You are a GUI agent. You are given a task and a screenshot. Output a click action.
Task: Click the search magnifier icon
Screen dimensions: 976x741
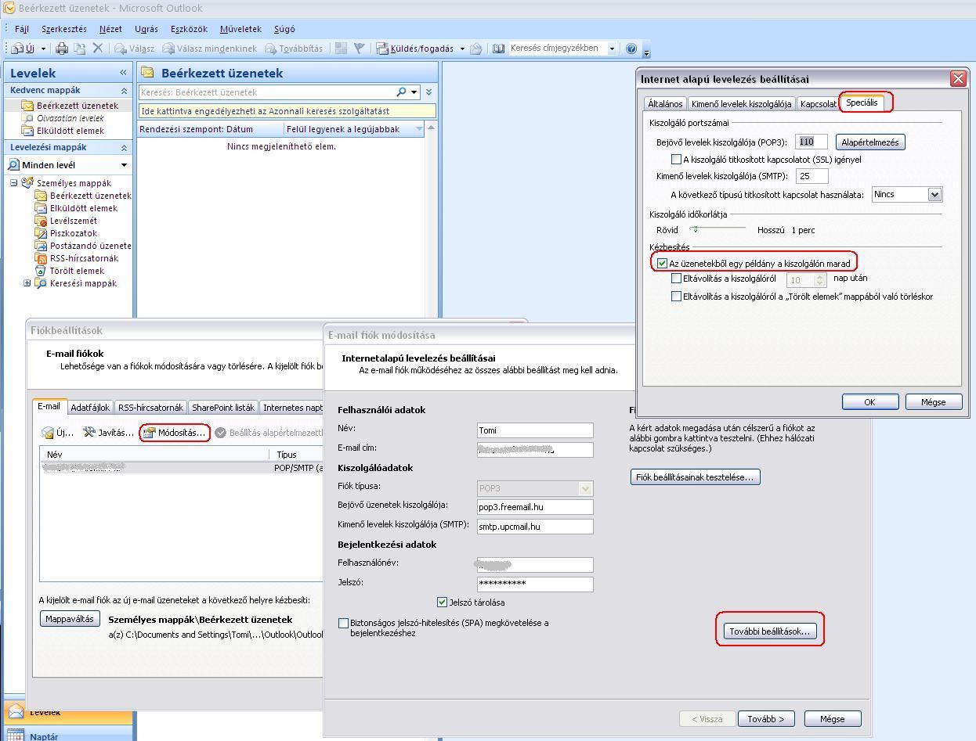click(x=402, y=92)
